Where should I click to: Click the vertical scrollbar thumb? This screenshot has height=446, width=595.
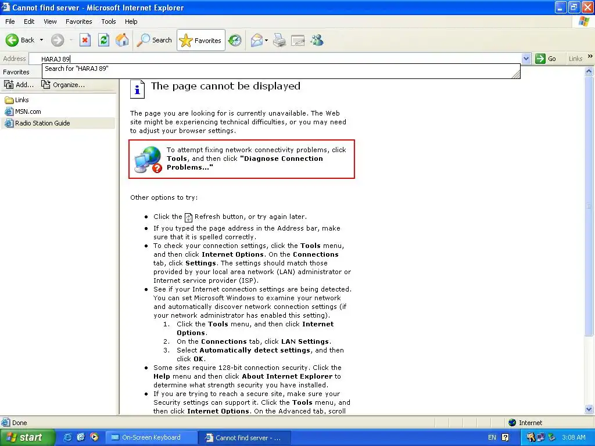tap(589, 206)
